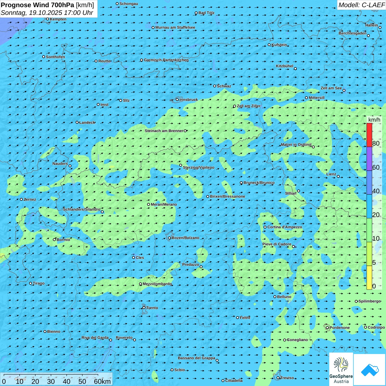
Task: Click the red 80 km/h legend color
Action: coord(369,135)
